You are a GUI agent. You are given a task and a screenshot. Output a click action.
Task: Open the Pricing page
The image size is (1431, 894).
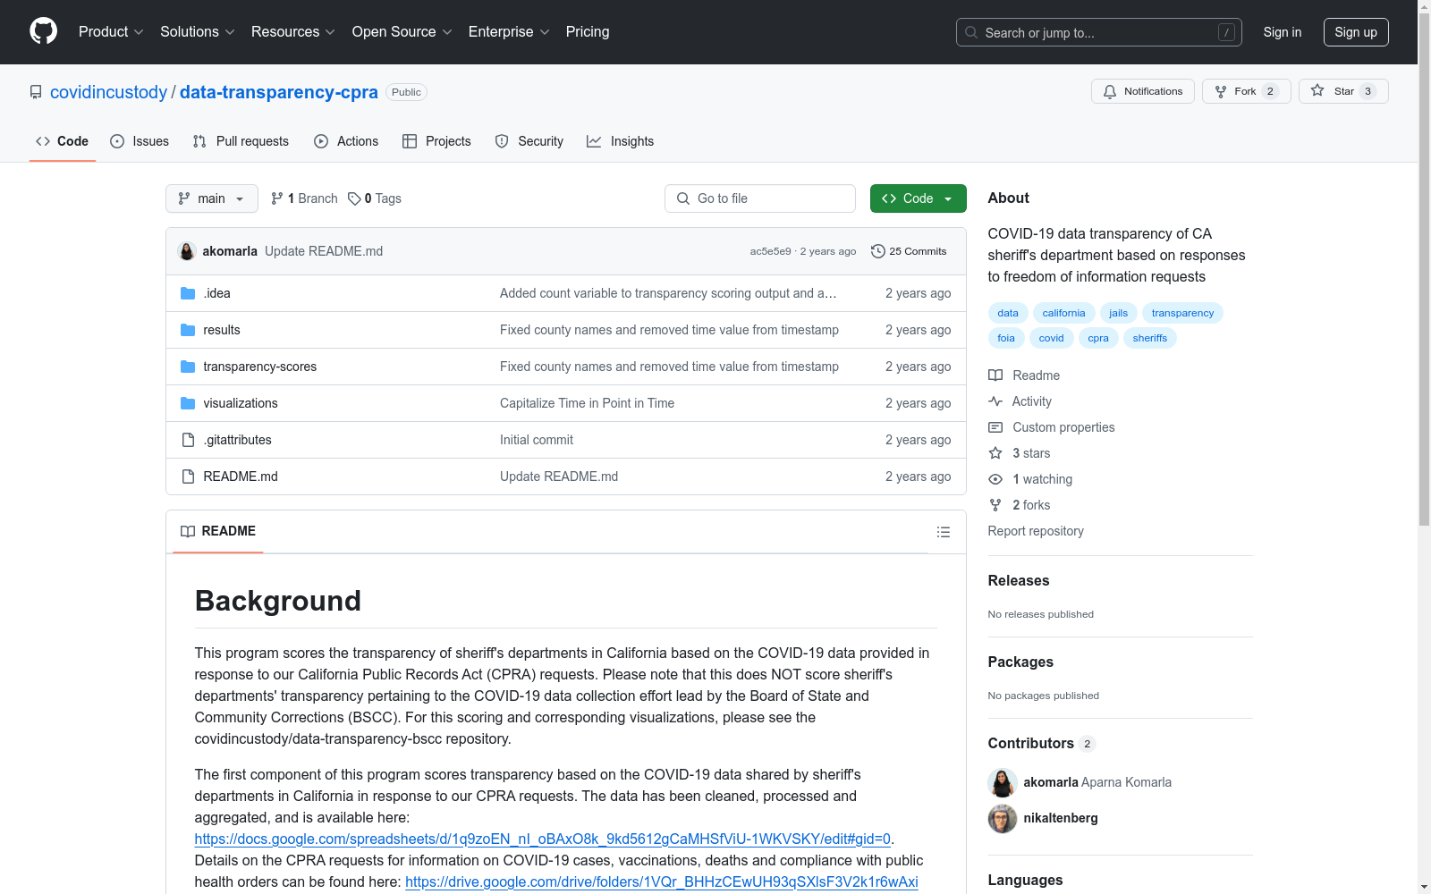[588, 31]
